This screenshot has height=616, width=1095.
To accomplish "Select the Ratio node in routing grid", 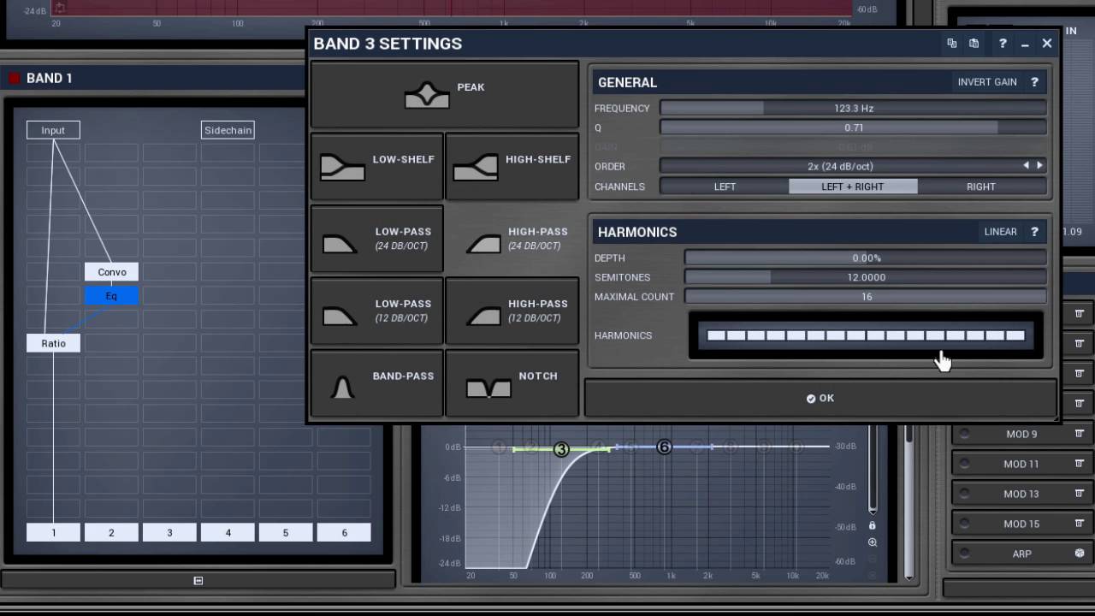I will 53,343.
